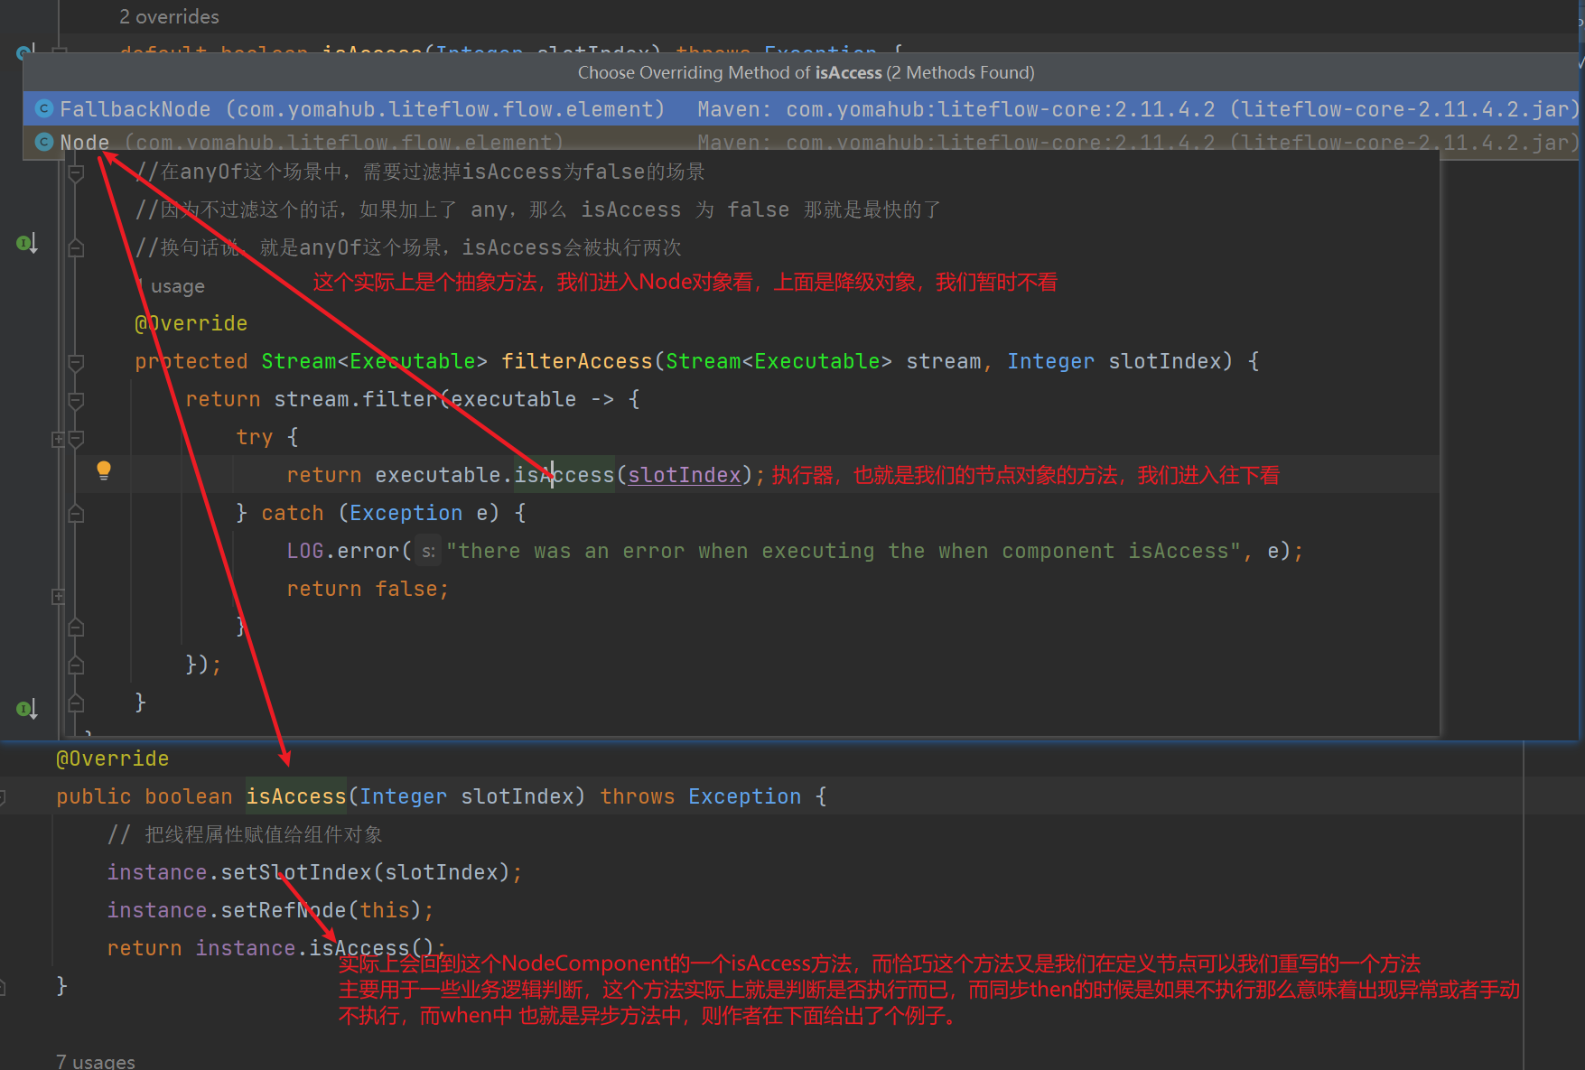
Task: Collapse the try block via its gutter fold handle
Action: [76, 439]
